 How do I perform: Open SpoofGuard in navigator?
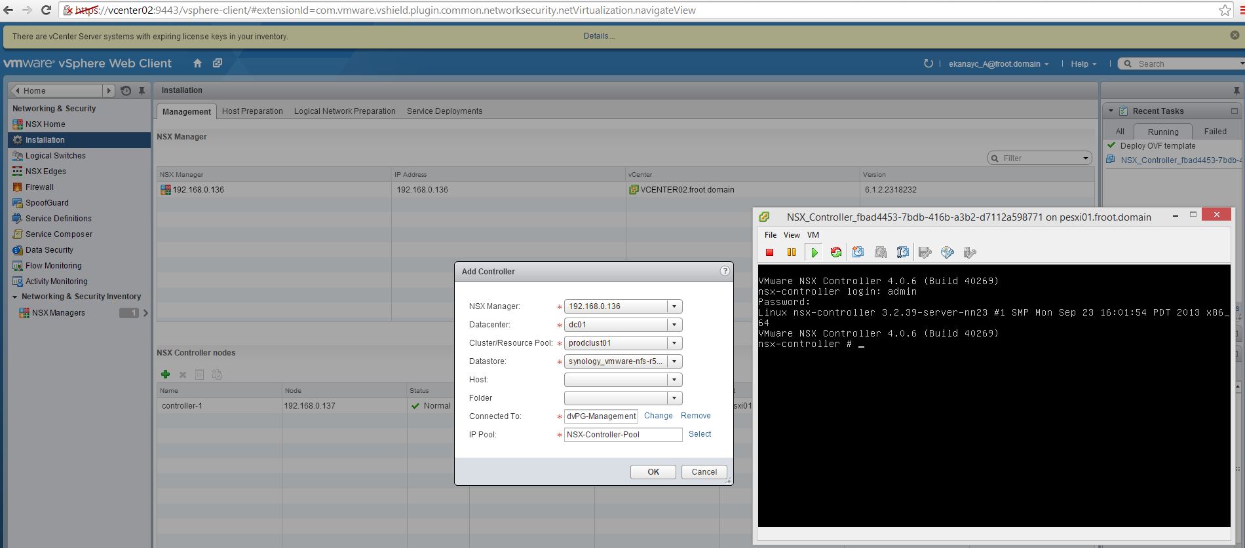[x=47, y=203]
